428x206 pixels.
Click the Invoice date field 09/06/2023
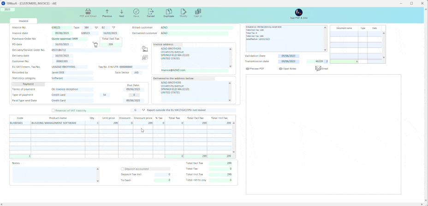(62, 33)
